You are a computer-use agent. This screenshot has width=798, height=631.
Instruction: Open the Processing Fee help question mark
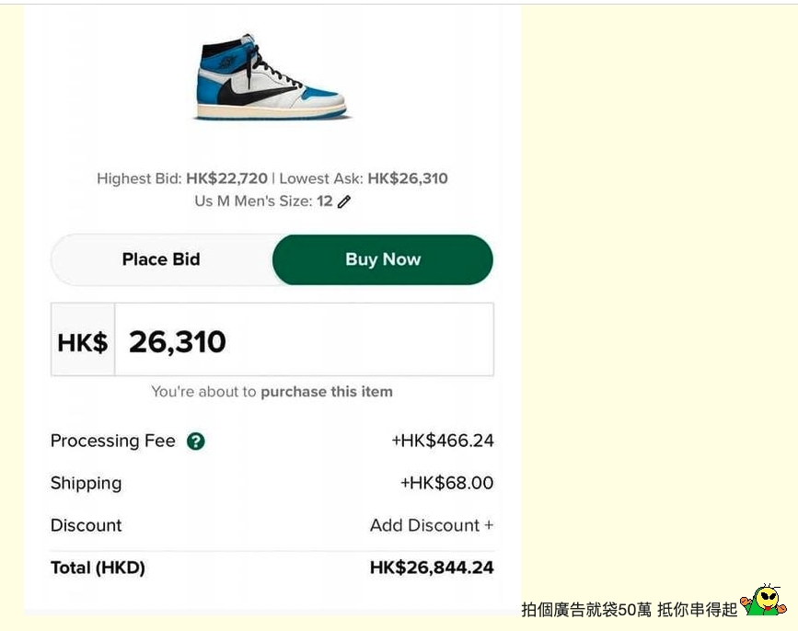(195, 442)
